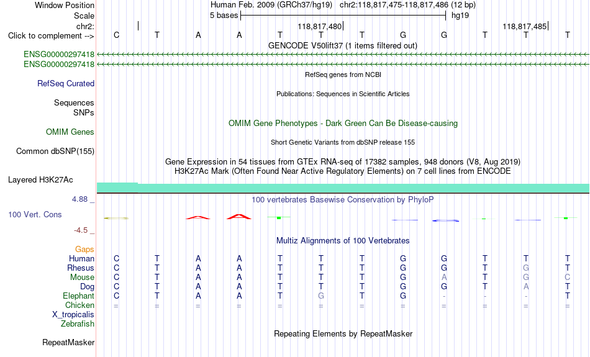Viewport: 590px width, 357px height.
Task: Click the faded A in the Mouse row
Action: tap(444, 278)
